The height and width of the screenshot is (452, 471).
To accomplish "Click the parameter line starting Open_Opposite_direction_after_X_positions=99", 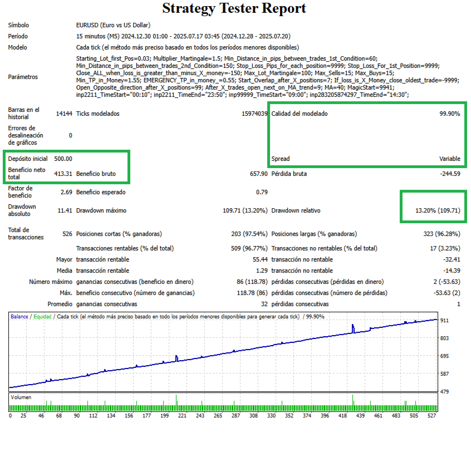I will tap(235, 87).
